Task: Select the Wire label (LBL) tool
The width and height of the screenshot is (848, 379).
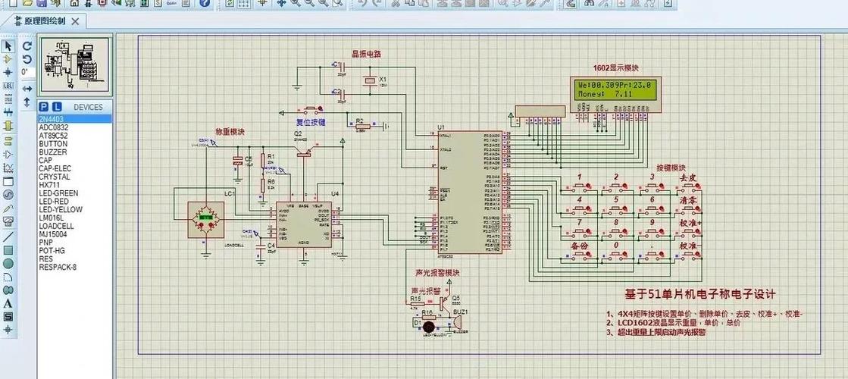Action: pyautogui.click(x=8, y=86)
